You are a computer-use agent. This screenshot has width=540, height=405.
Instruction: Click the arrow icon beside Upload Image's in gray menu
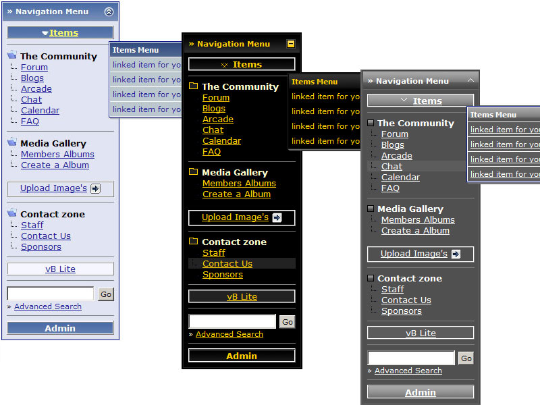point(456,254)
